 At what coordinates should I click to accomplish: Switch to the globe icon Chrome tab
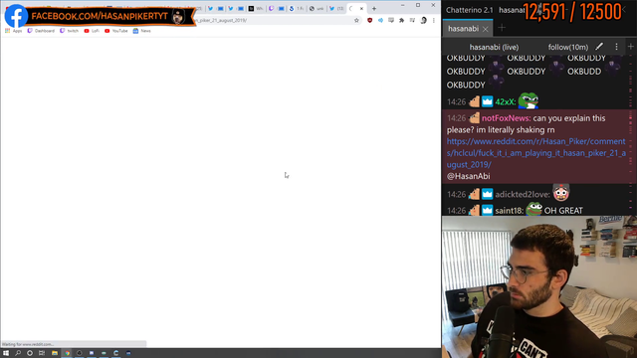pos(317,9)
